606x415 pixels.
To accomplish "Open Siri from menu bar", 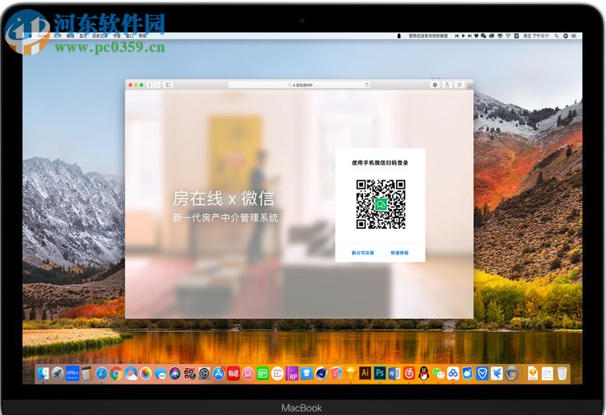I will tap(566, 35).
